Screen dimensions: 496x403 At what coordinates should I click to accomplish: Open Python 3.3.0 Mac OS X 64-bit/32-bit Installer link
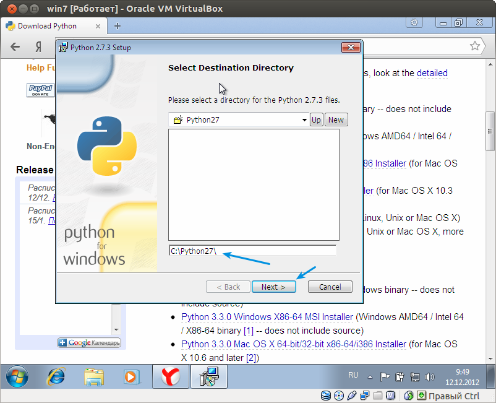pyautogui.click(x=294, y=344)
